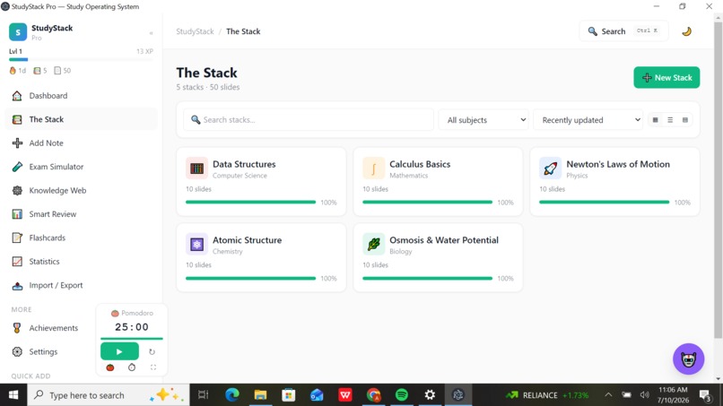Open Google Chrome from taskbar
The height and width of the screenshot is (406, 723).
click(373, 395)
